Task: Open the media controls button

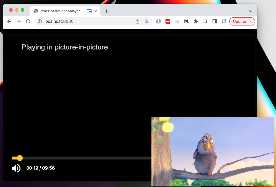Action: (x=205, y=21)
